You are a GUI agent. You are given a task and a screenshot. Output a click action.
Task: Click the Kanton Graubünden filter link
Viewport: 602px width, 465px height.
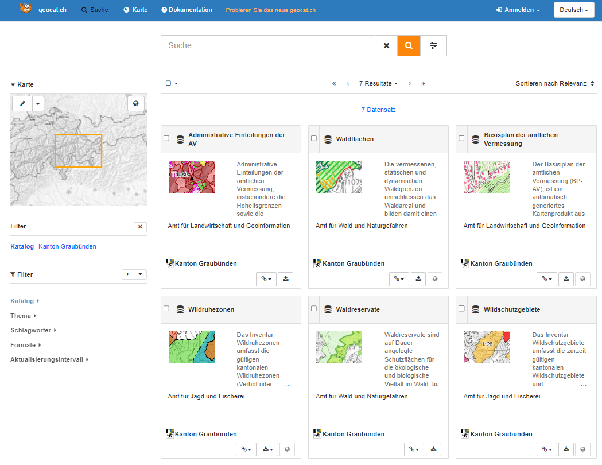click(x=67, y=246)
